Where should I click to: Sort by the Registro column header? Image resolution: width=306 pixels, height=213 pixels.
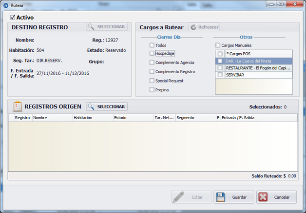pos(23,118)
